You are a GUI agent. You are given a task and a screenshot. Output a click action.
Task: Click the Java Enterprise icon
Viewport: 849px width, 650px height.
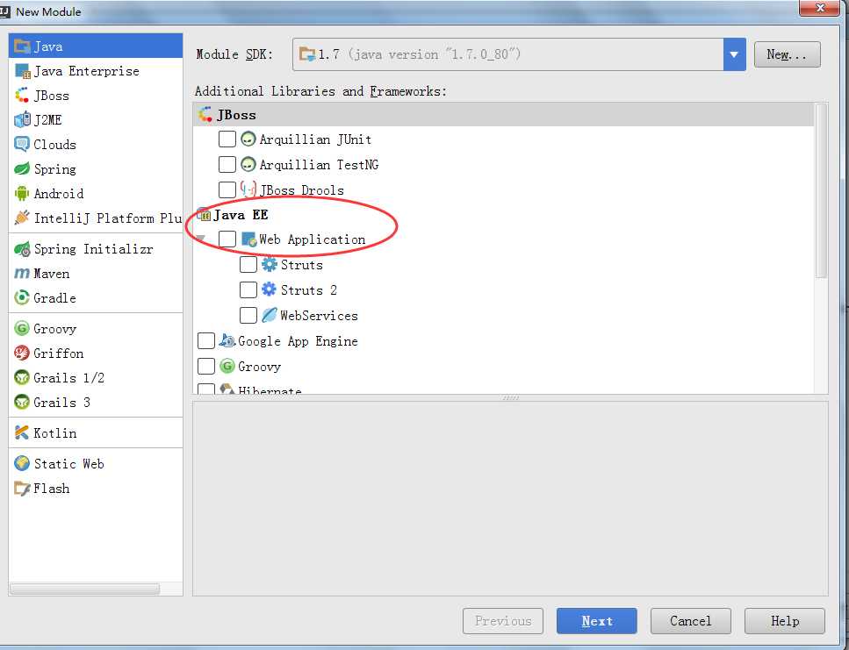[22, 71]
